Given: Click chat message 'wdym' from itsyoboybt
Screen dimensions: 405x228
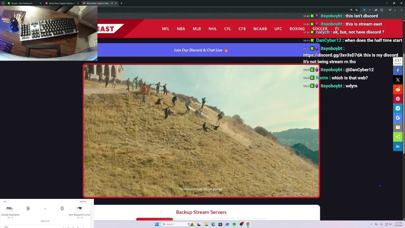Looking at the screenshot, I should point(351,86).
